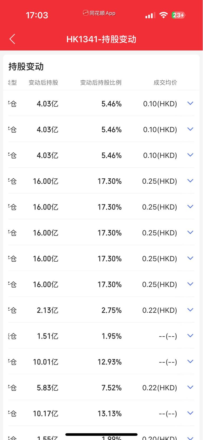Expand the first 4.03亿 row chevron
The height and width of the screenshot is (440, 203).
tap(190, 103)
